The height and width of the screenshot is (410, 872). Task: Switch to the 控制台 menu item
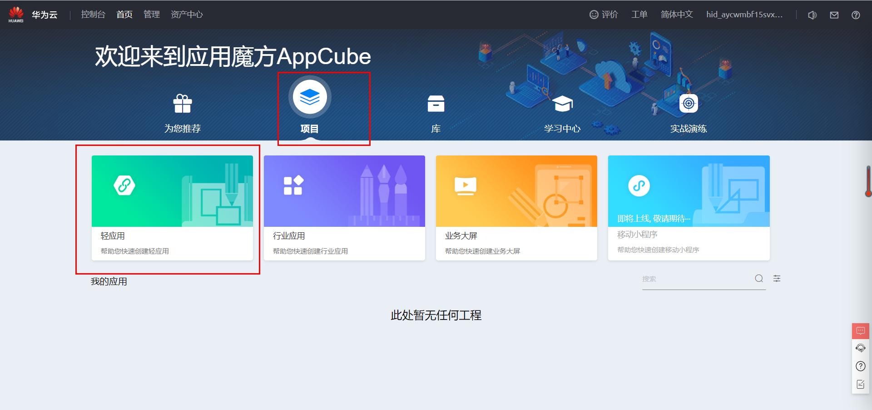(93, 14)
